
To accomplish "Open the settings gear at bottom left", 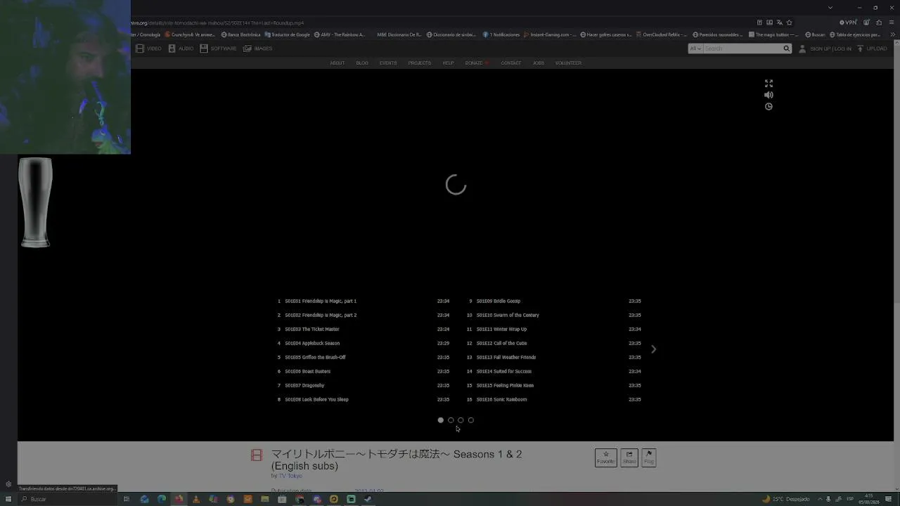I will pos(8,484).
